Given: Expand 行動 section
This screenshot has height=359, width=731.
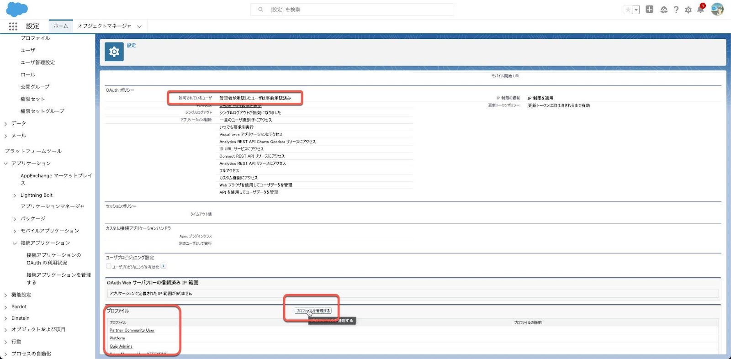Looking at the screenshot, I should [5, 342].
